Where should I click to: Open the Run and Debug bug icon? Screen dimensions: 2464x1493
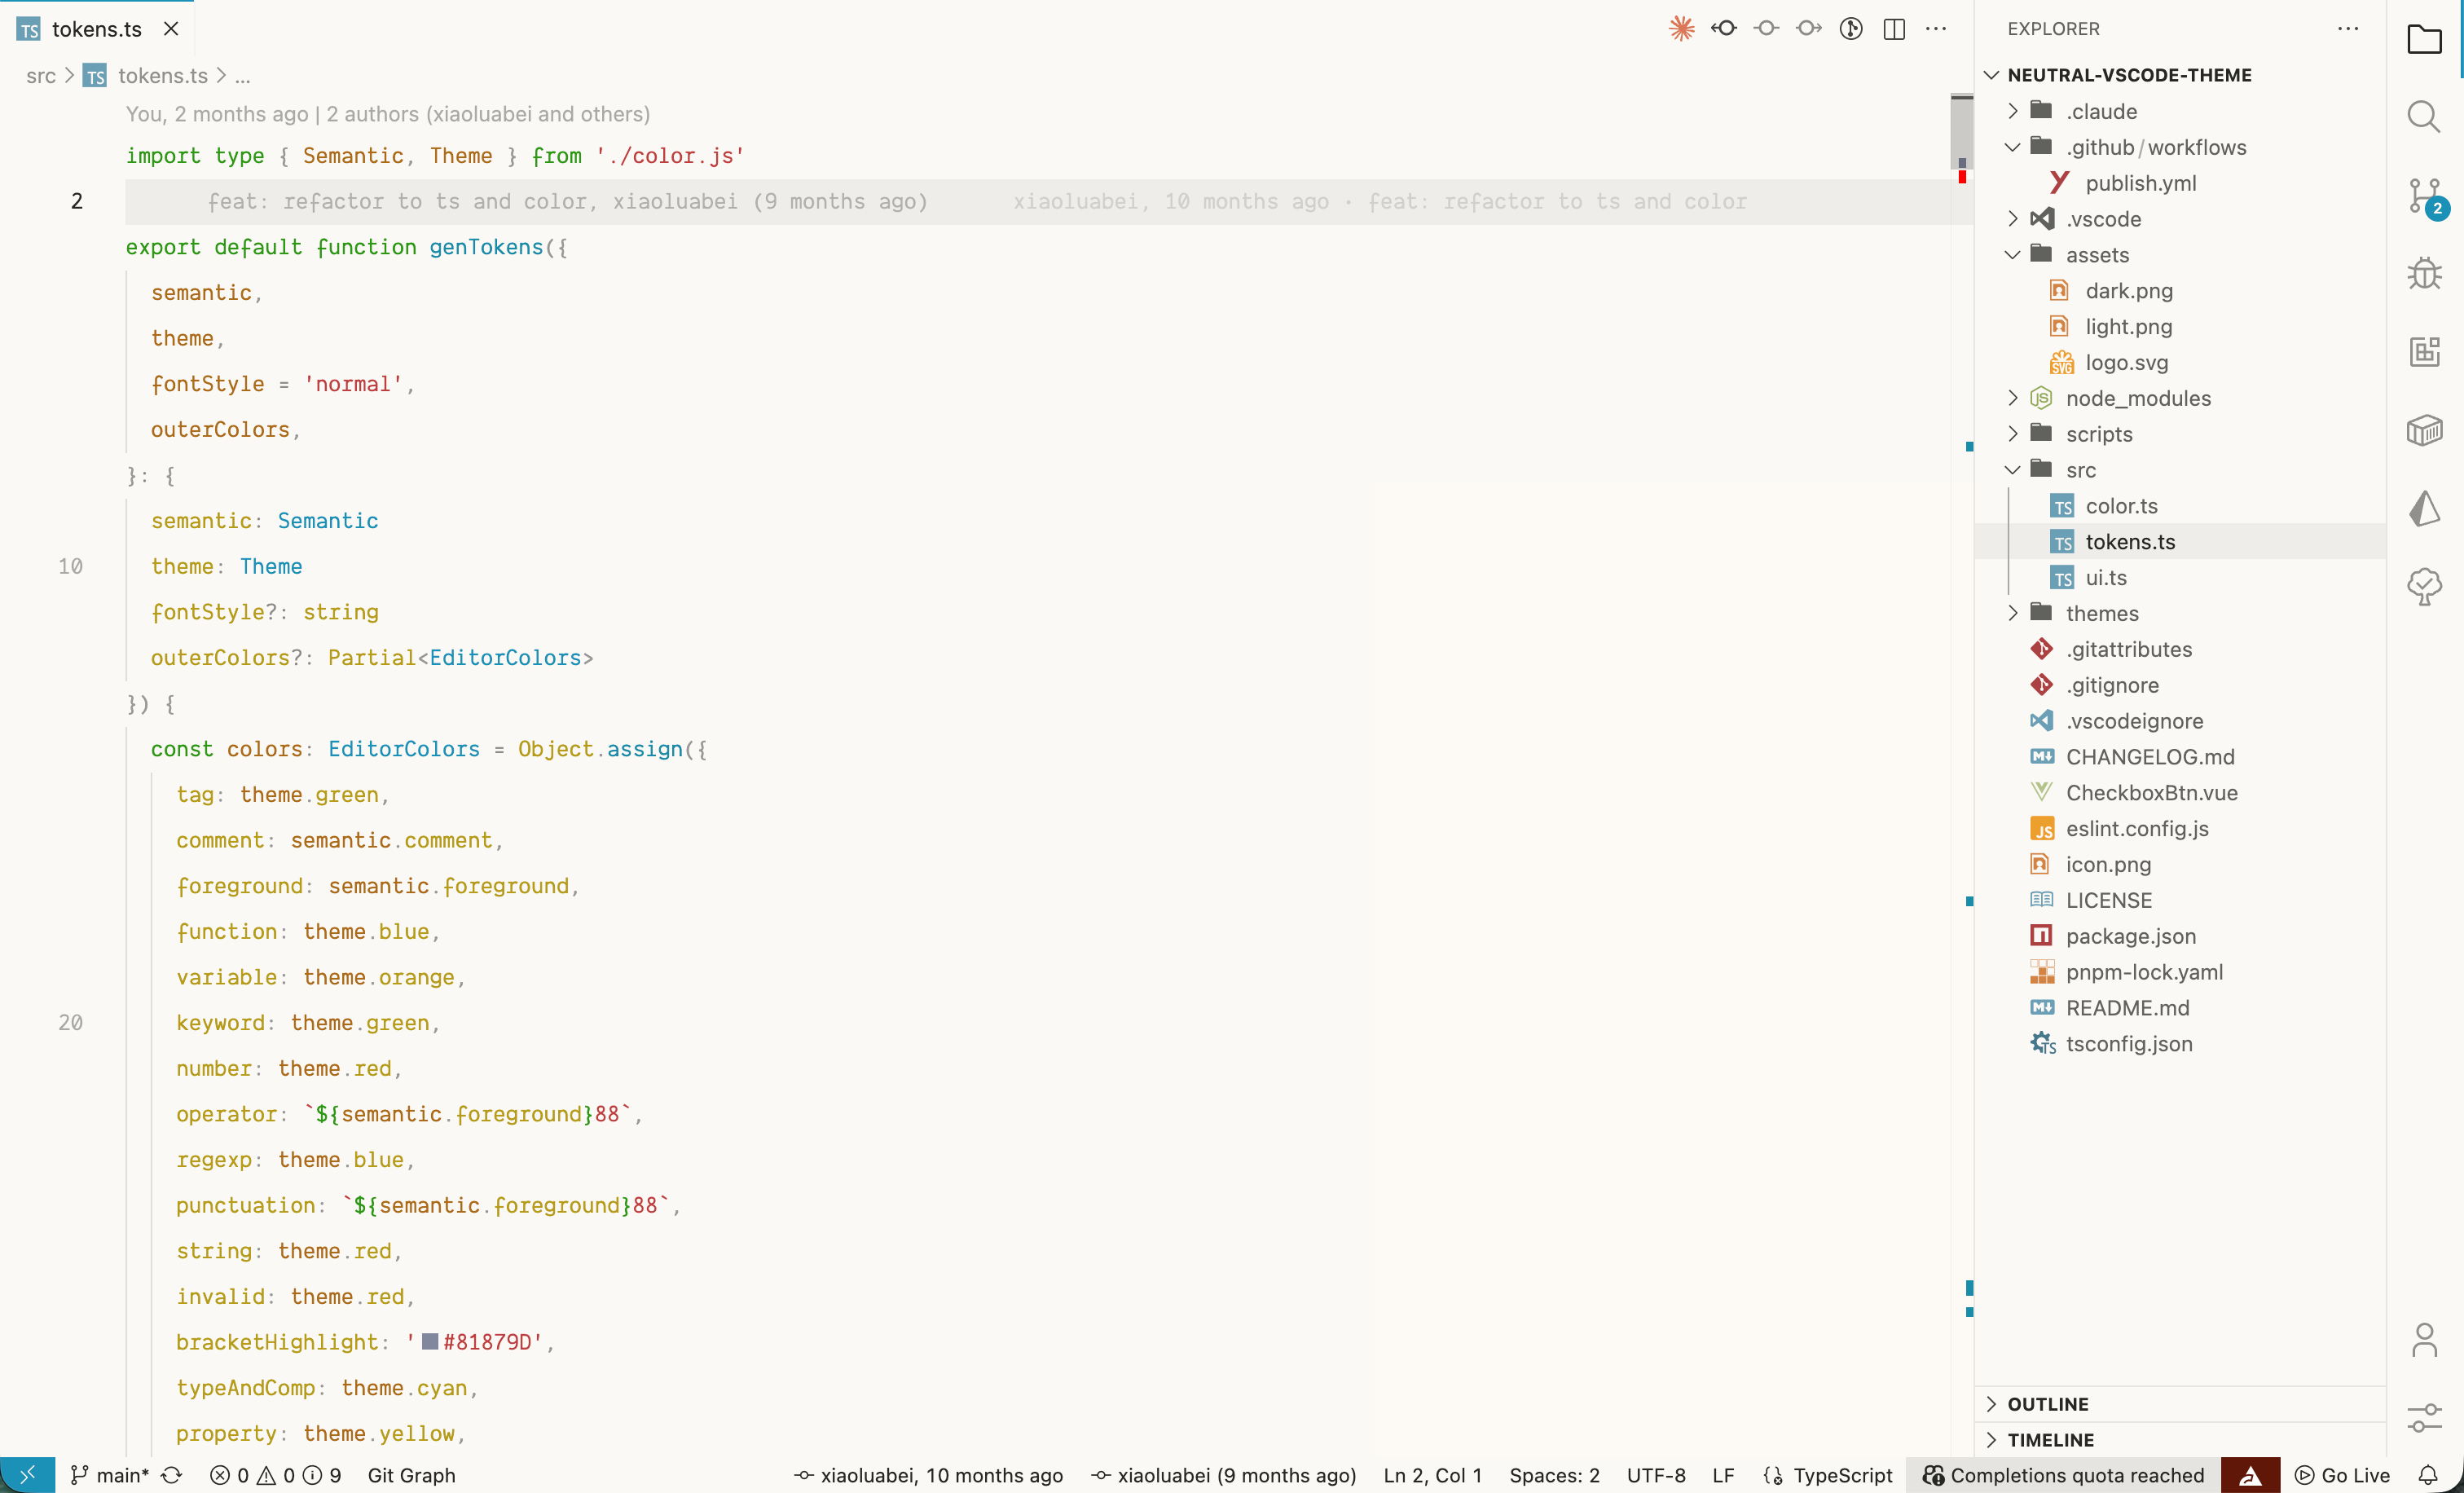[x=2424, y=273]
